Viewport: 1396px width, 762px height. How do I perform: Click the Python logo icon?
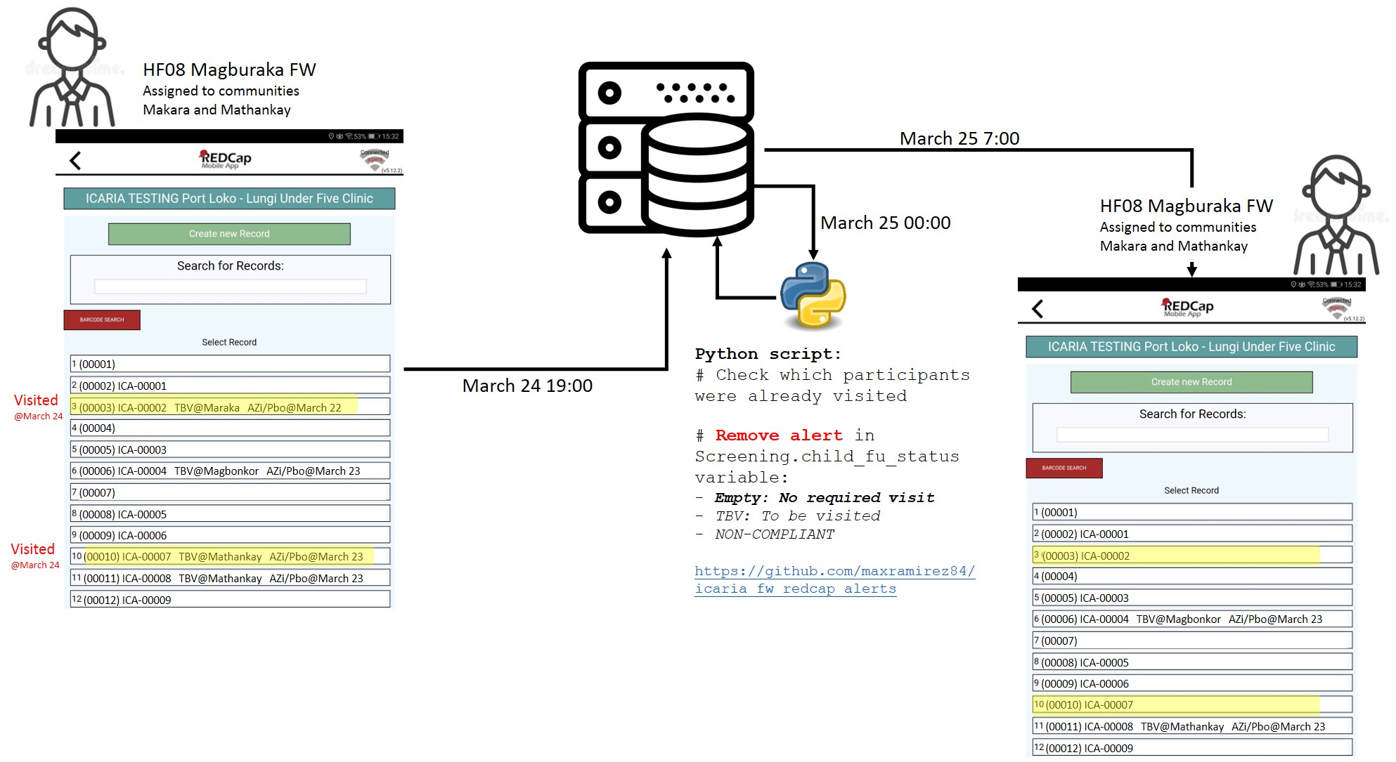(813, 296)
